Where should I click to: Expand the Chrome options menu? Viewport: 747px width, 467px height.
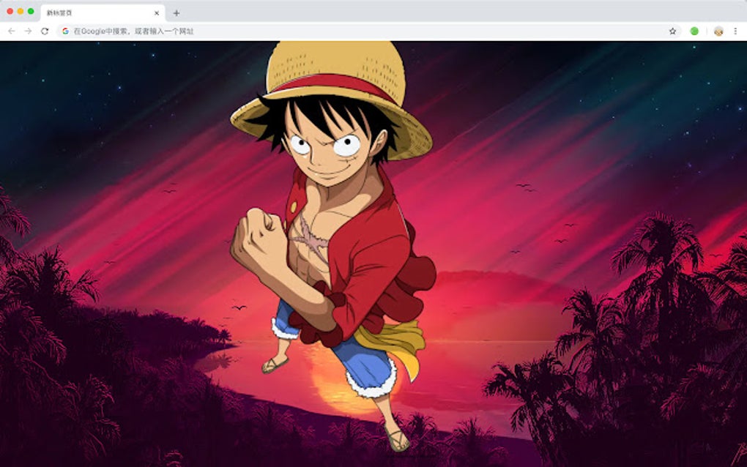click(736, 31)
